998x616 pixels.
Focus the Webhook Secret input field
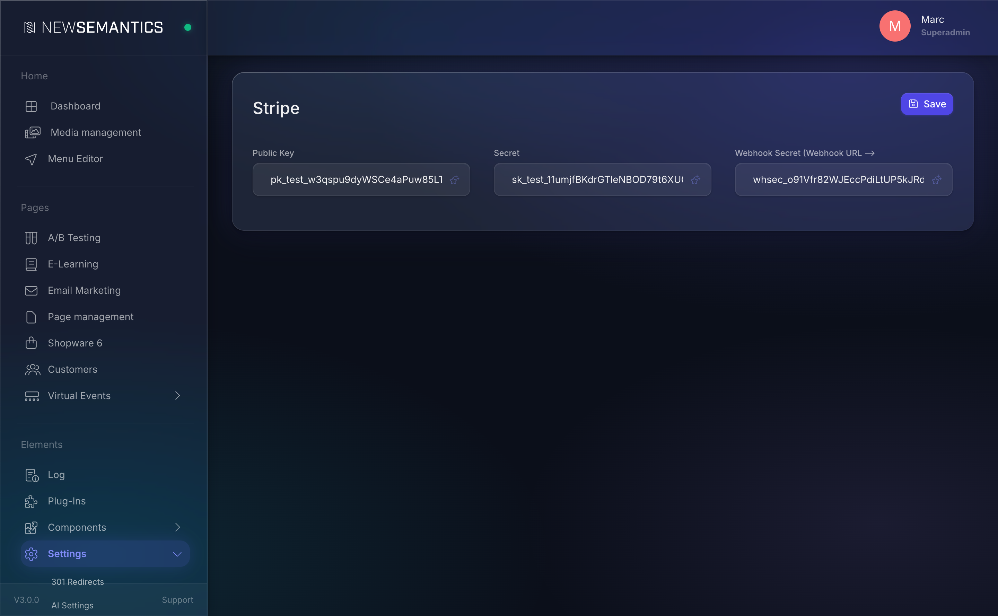coord(843,180)
